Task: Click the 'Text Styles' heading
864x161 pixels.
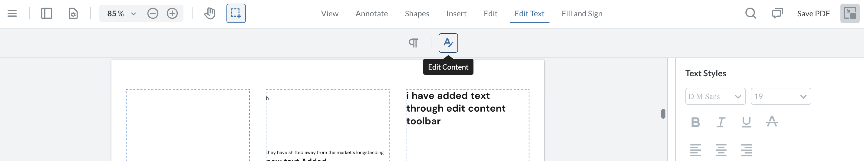Action: tap(705, 73)
